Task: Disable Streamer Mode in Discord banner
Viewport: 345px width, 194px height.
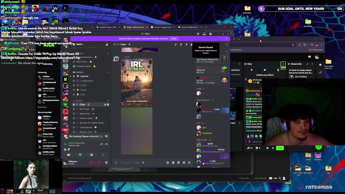Action: [x=174, y=39]
